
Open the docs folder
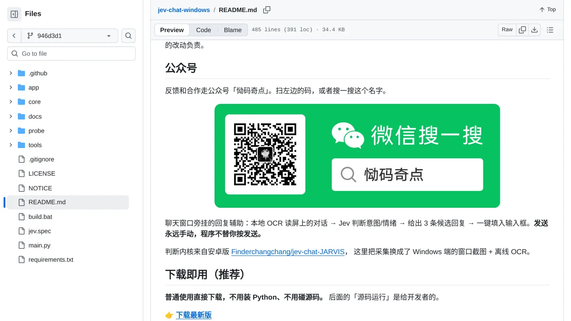tap(35, 116)
